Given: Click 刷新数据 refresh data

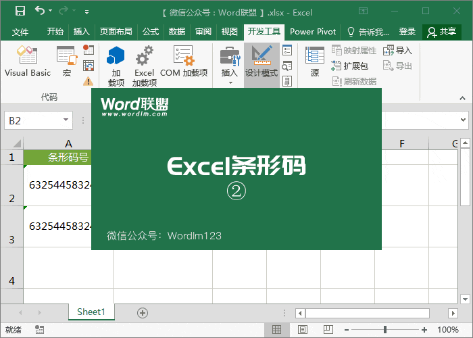Looking at the screenshot, I should pyautogui.click(x=354, y=82).
